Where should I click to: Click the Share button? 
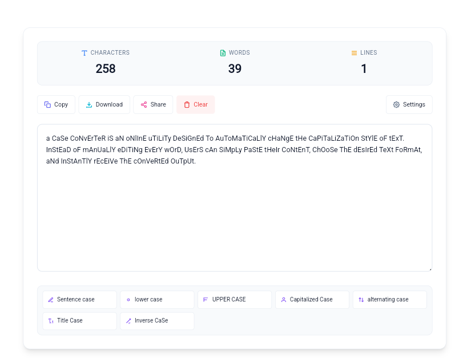153,105
